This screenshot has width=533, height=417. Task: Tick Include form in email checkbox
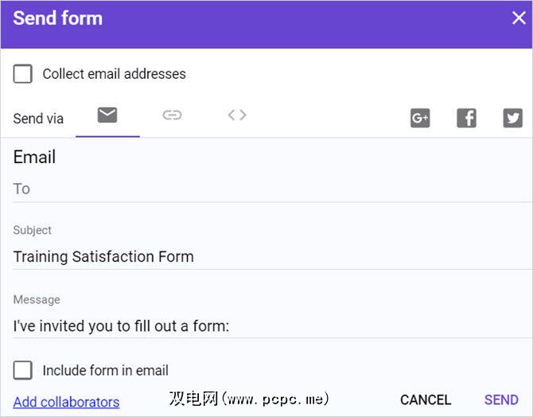click(23, 370)
